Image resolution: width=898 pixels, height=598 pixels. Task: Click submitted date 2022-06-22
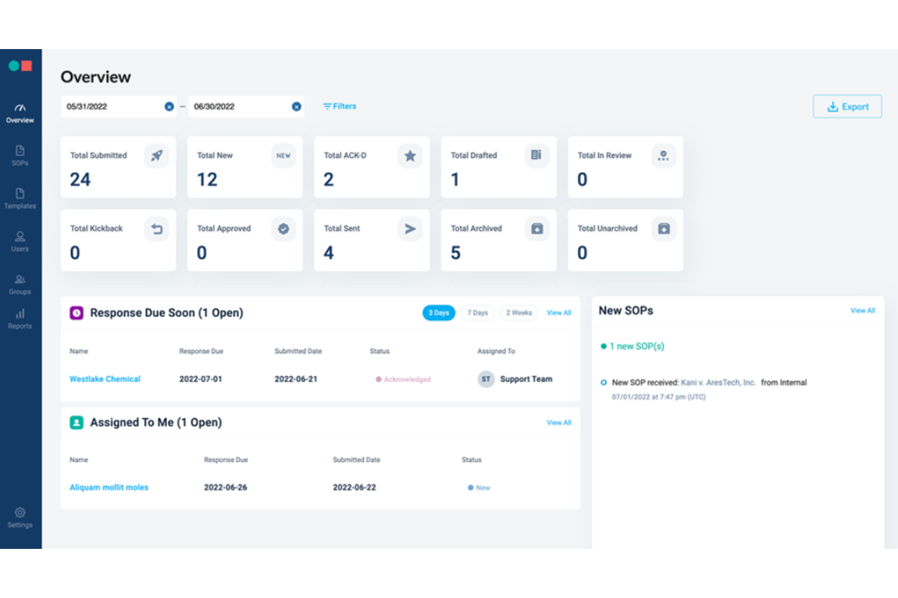pyautogui.click(x=354, y=487)
